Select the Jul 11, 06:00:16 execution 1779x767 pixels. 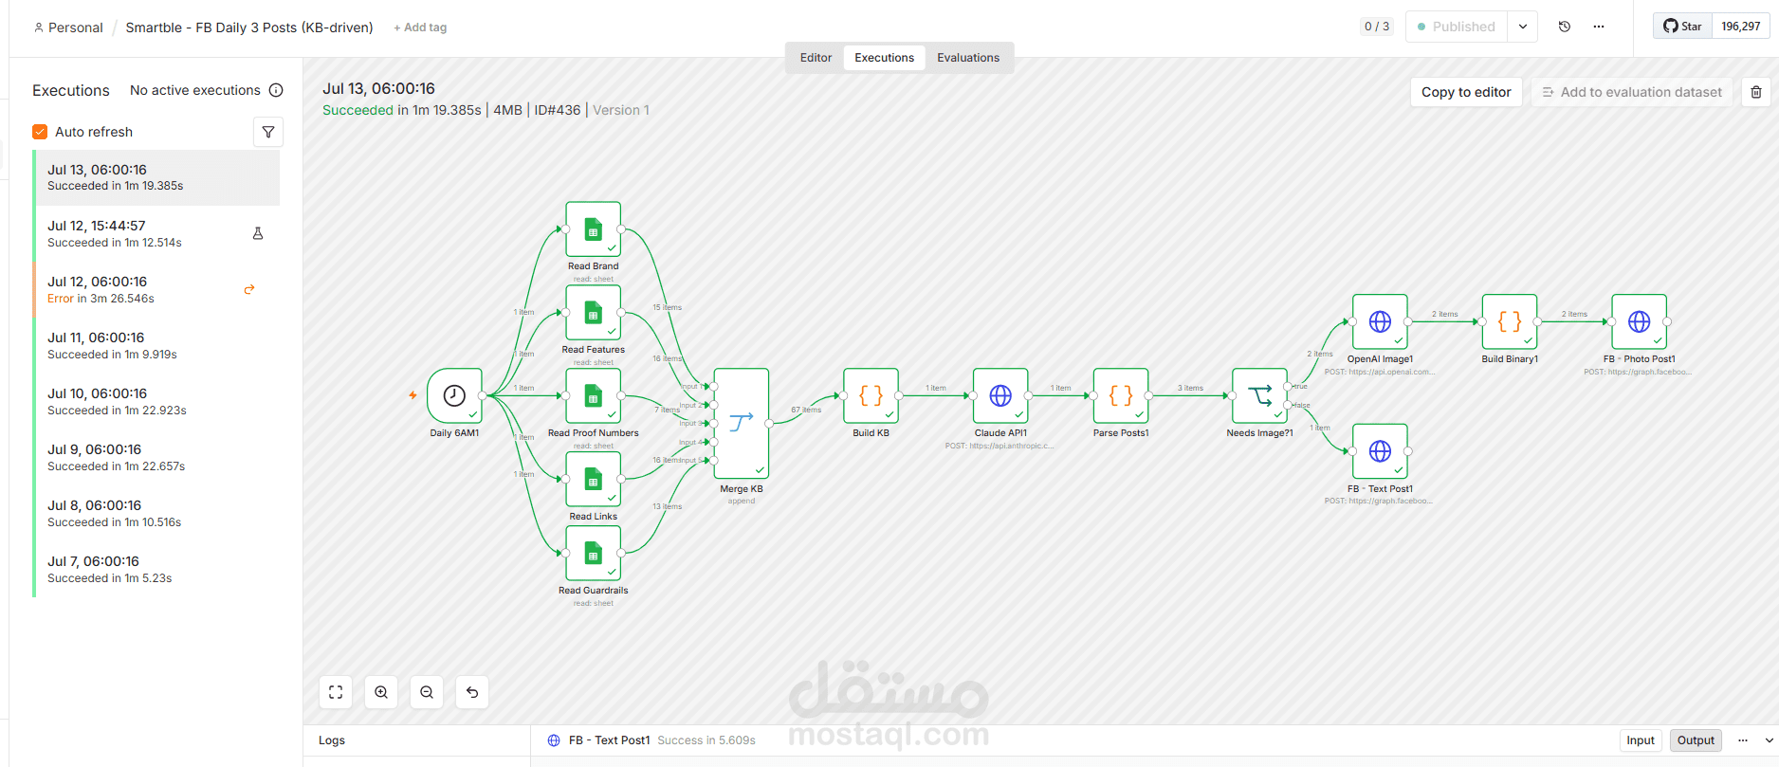156,345
